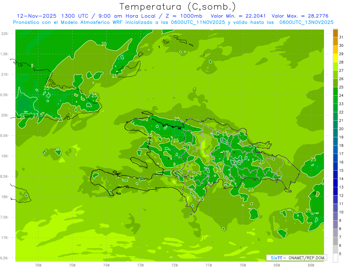Click the '74W' longitude axis label
The image size is (349, 269).
point(106,265)
